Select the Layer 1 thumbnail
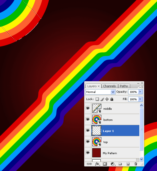The image size is (157, 171). 96,131
